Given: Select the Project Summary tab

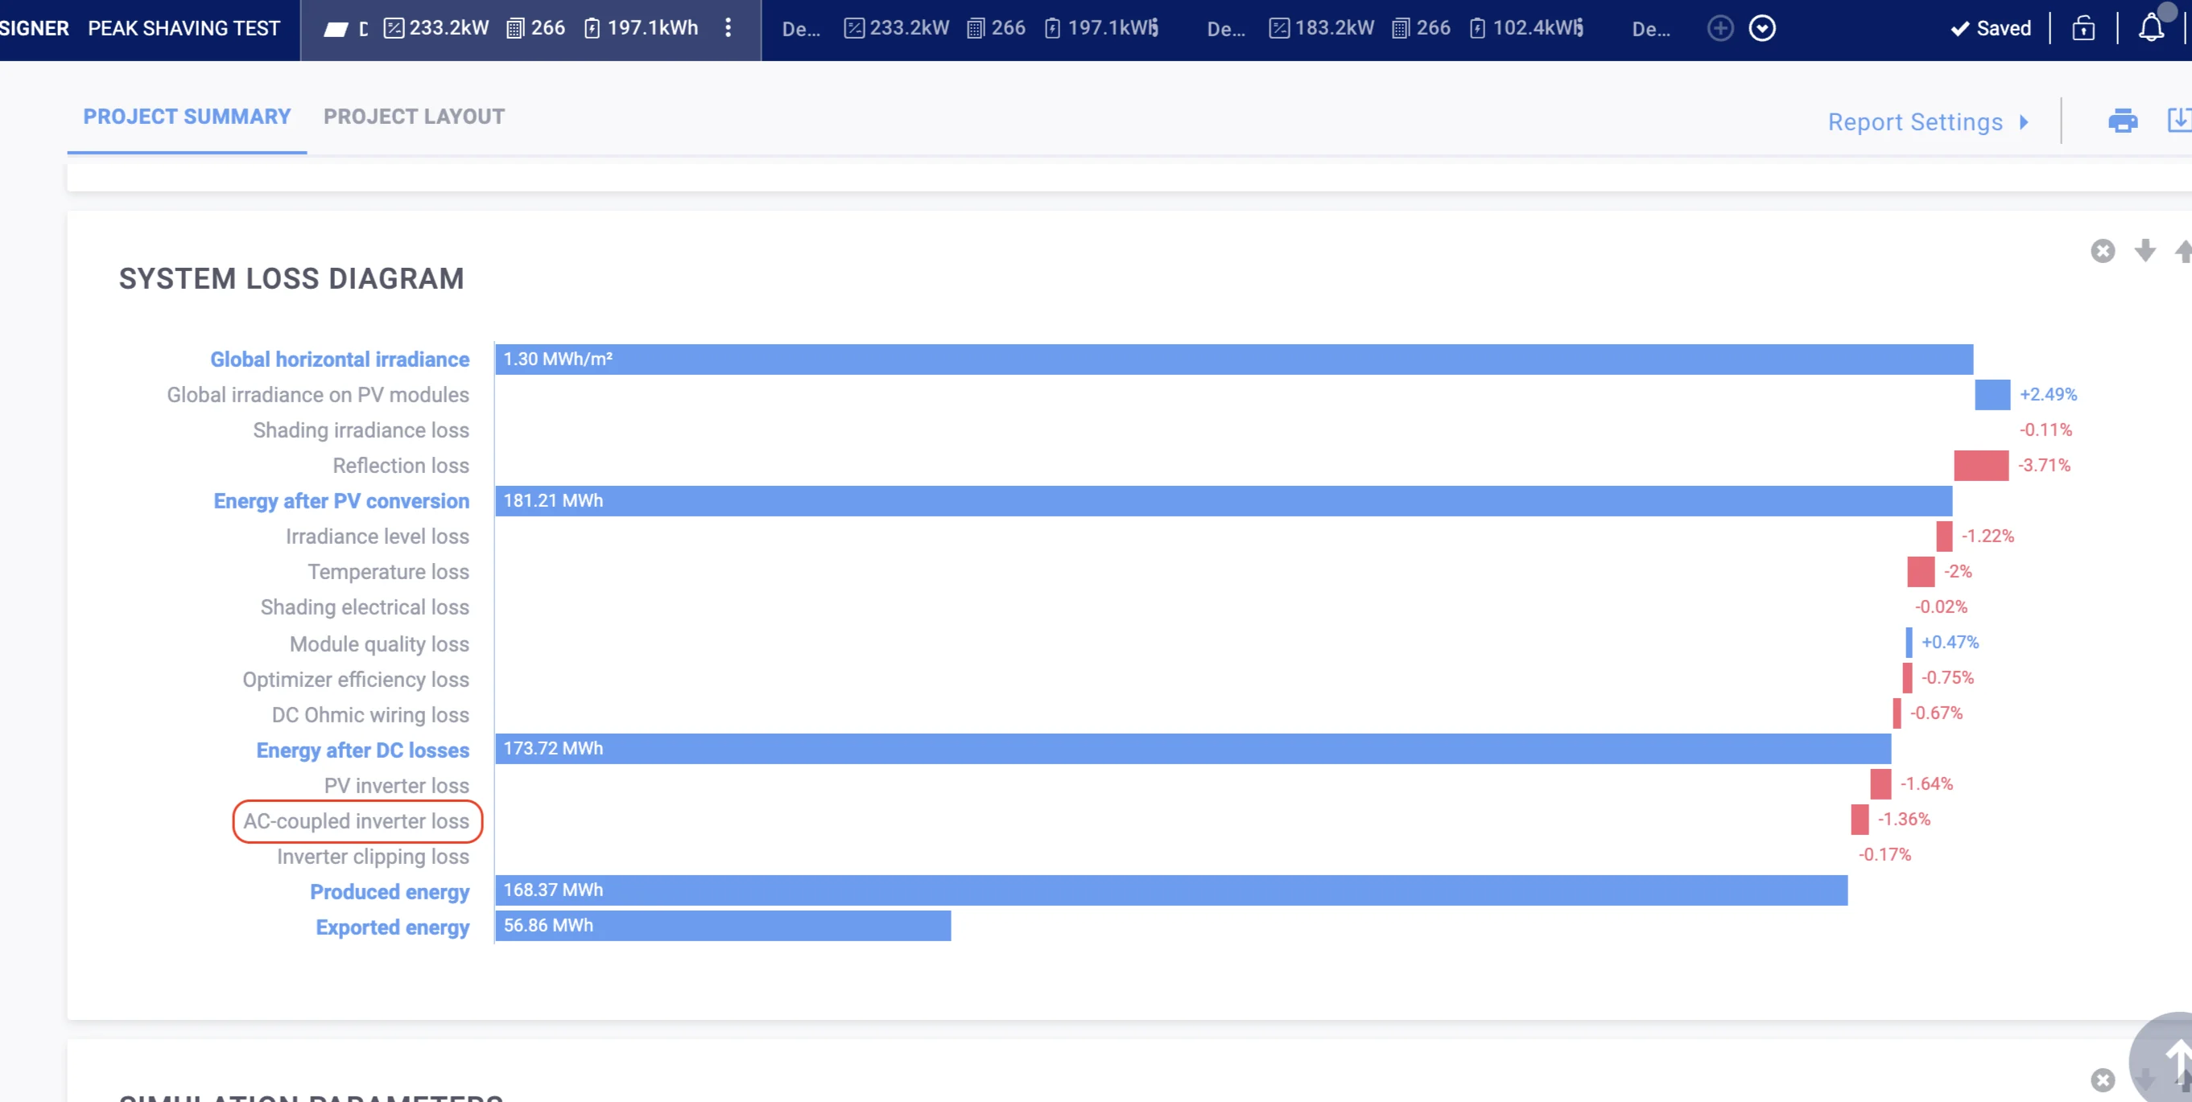Looking at the screenshot, I should coord(186,117).
